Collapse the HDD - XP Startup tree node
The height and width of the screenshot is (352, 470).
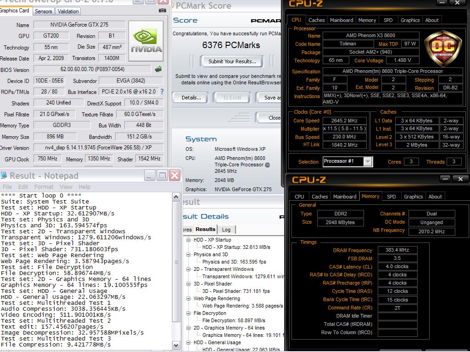point(188,240)
